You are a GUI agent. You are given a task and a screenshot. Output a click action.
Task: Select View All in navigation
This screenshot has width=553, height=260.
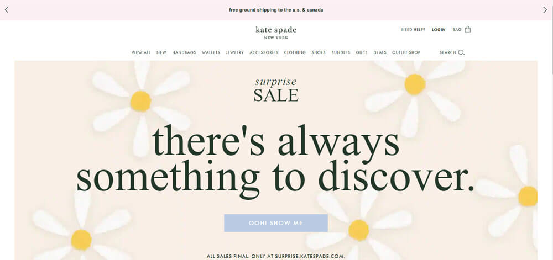point(141,52)
